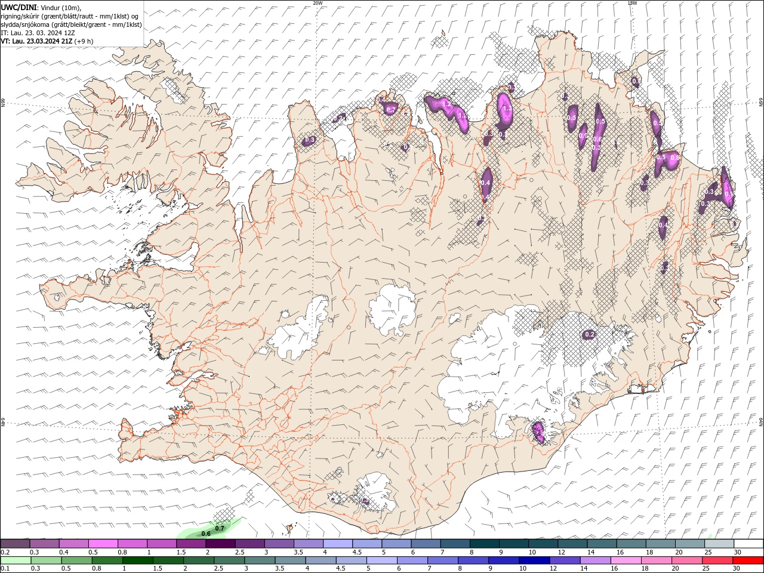The width and height of the screenshot is (764, 573).
Task: Click the 'rigning/skúrir' legend description line
Action: pos(70,16)
